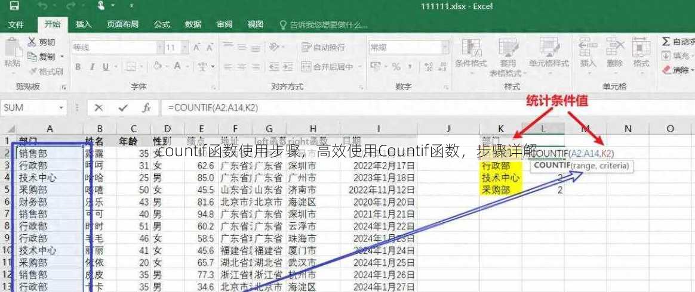The height and width of the screenshot is (292, 695).
Task: Click 格式刷 format painter
Action: coord(45,72)
